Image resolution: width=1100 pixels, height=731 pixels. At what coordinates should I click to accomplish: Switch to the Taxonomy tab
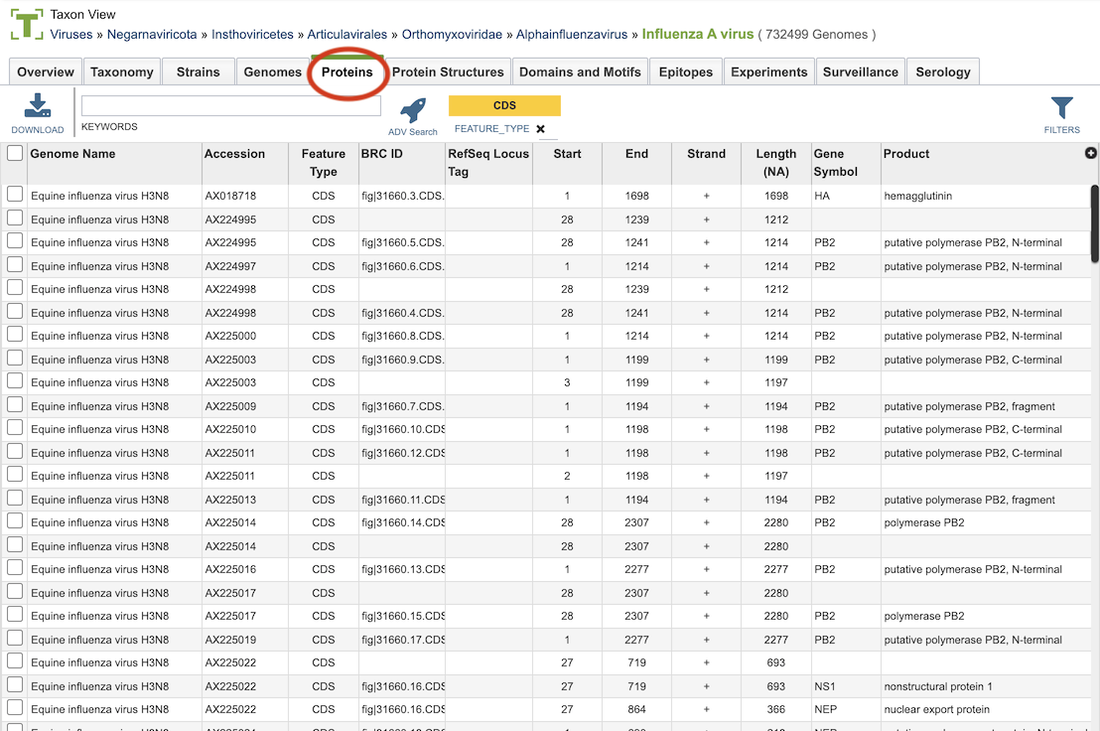[122, 72]
